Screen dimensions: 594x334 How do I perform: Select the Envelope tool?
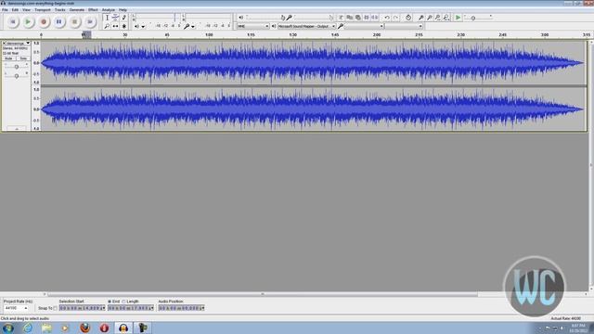(x=115, y=18)
